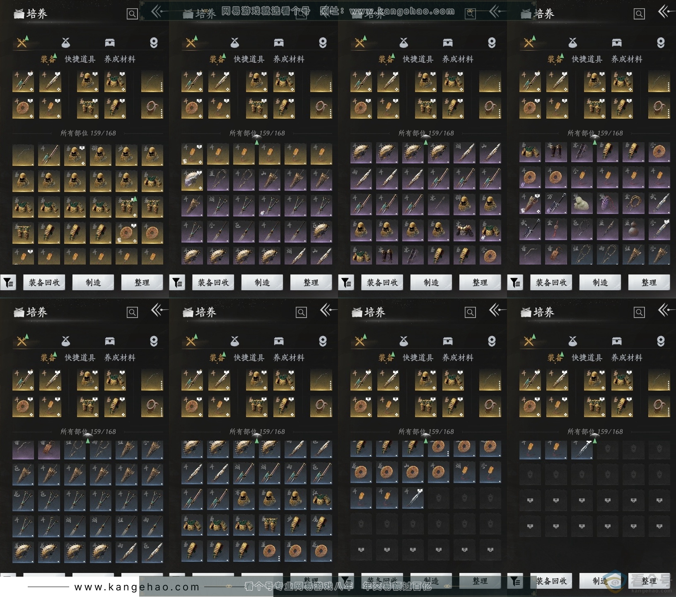Open search icon in the top-right panel
The width and height of the screenshot is (676, 597).
[x=639, y=14]
